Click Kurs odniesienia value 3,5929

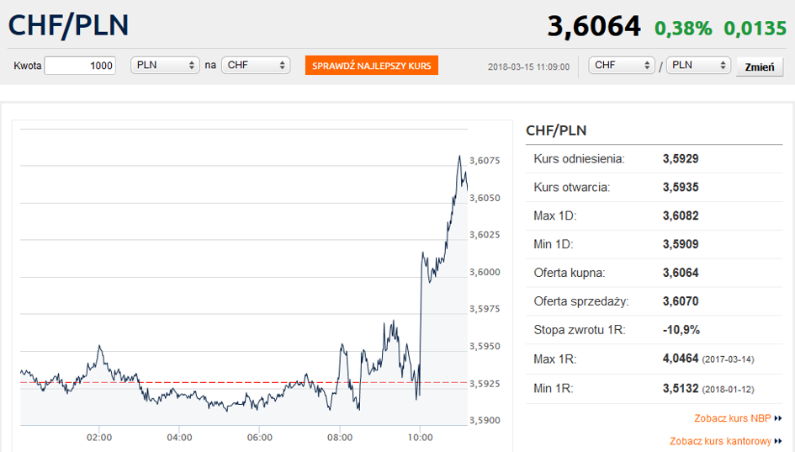point(681,159)
